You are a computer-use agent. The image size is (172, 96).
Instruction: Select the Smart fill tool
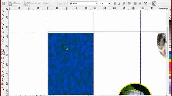pyautogui.click(x=3, y=32)
